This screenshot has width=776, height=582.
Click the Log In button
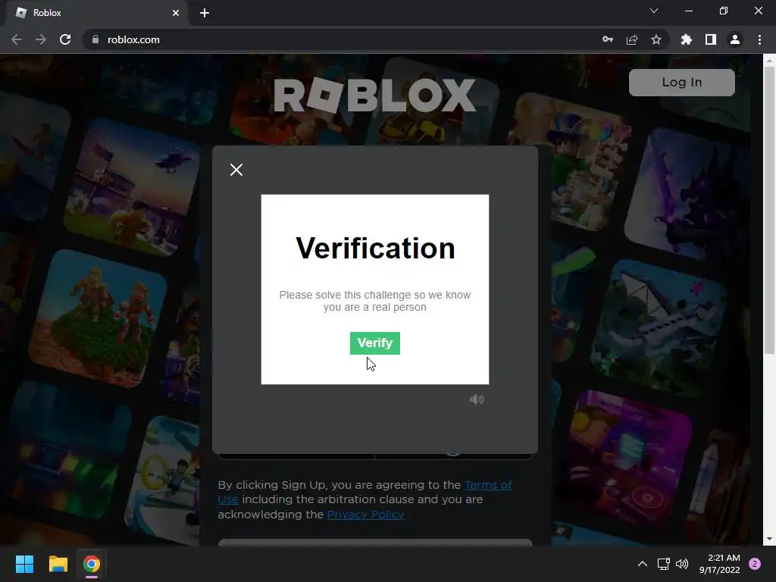681,82
